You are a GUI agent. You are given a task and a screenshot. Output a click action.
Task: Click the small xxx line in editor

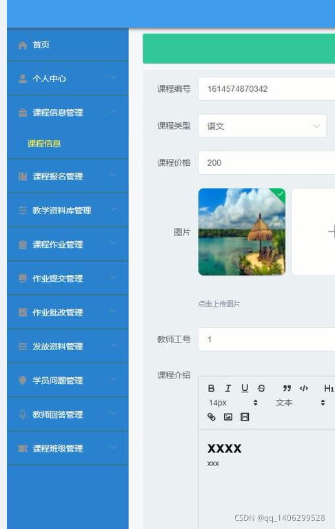click(213, 463)
